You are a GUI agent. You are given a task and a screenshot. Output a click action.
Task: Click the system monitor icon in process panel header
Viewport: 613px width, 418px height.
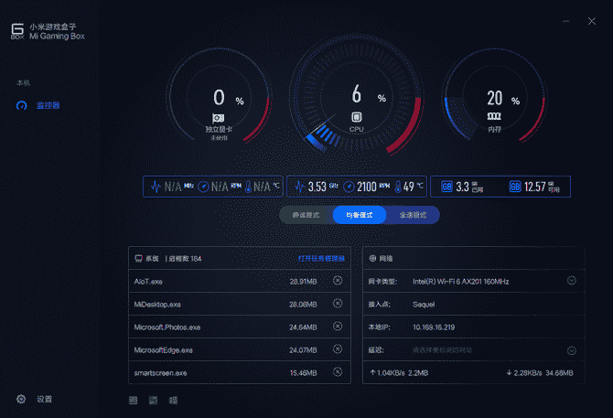(138, 258)
